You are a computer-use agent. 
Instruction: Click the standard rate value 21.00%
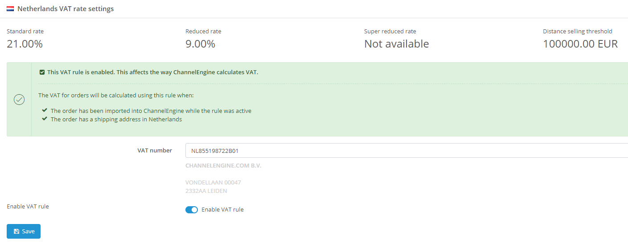tap(25, 44)
